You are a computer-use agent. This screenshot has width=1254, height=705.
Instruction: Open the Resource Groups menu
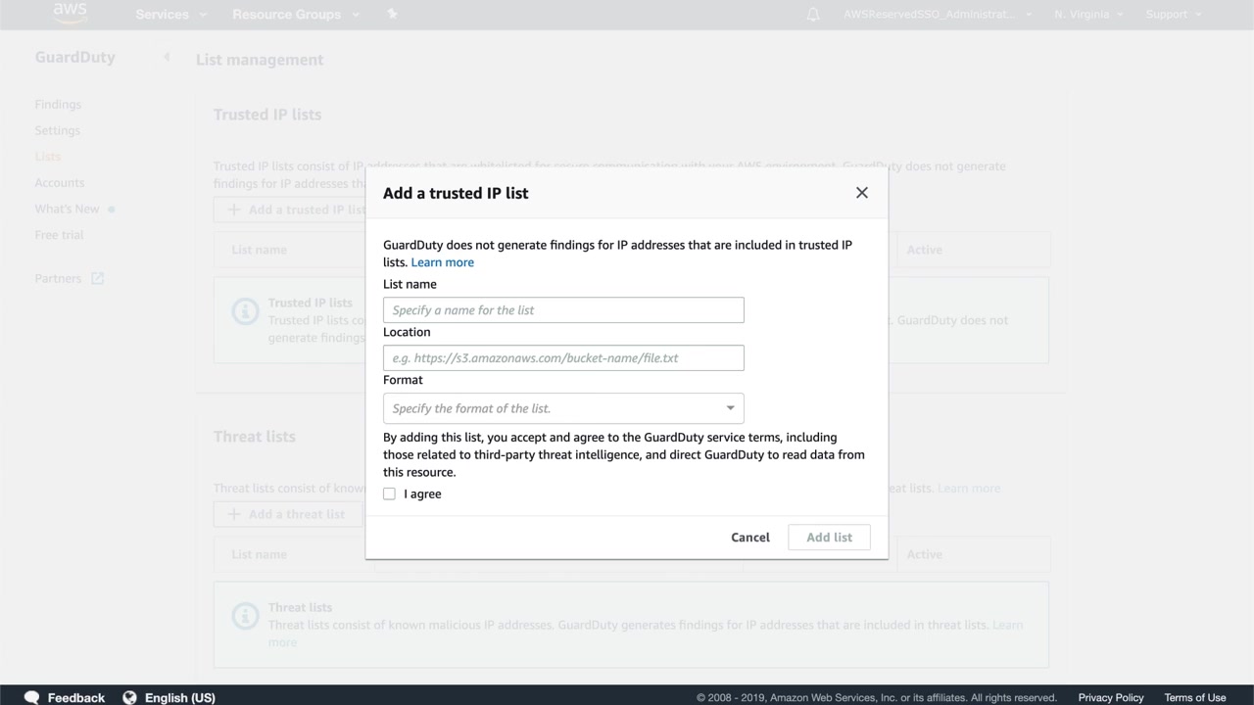[296, 15]
